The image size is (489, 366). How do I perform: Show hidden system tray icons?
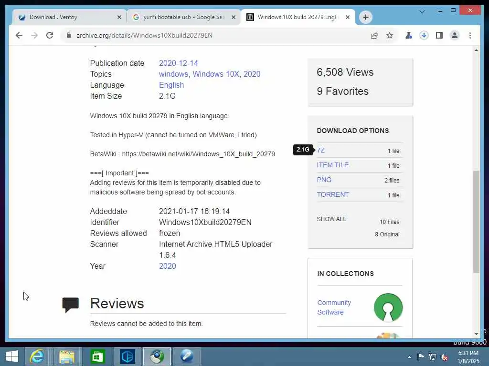point(409,357)
